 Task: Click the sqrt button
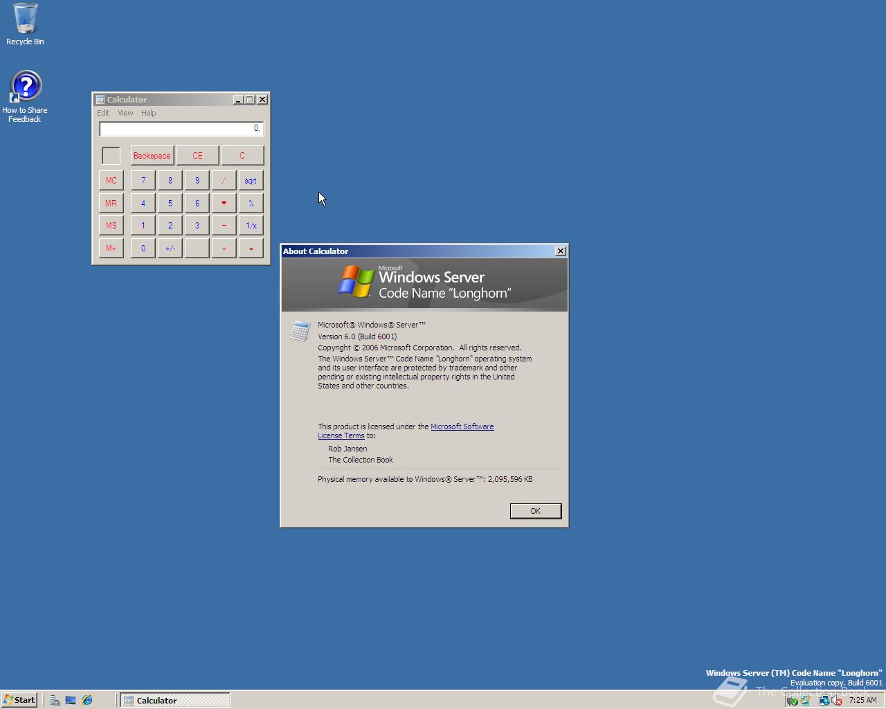click(251, 181)
